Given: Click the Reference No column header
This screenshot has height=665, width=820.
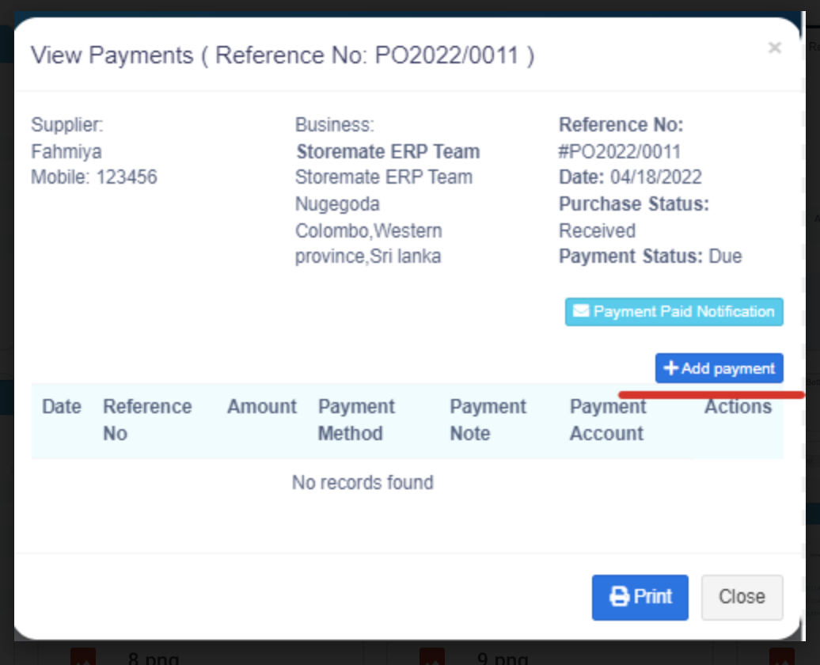Looking at the screenshot, I should 147,420.
